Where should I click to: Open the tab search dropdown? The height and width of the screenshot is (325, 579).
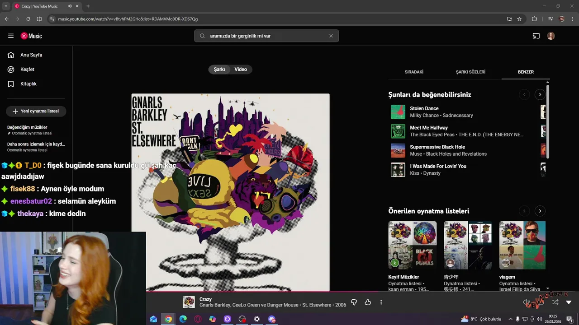click(6, 6)
